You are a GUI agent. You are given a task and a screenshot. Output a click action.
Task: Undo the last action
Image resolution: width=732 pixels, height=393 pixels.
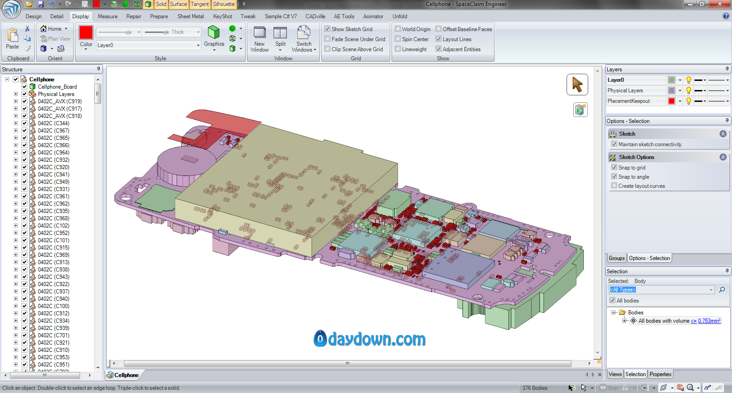(x=52, y=4)
